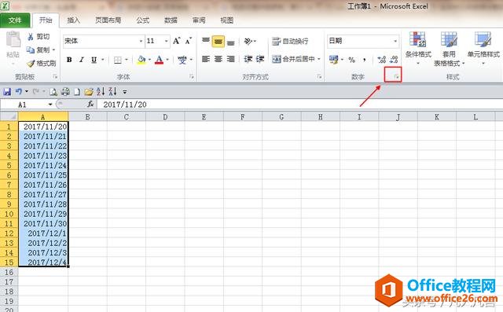Toggle the highlighted middle vertical alignment
503x312 pixels.
218,42
